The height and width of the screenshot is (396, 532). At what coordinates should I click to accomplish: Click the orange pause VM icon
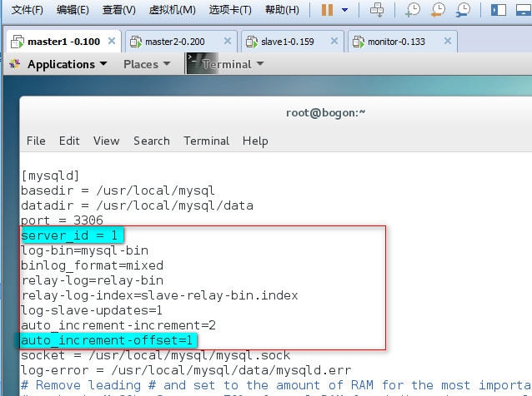click(327, 10)
